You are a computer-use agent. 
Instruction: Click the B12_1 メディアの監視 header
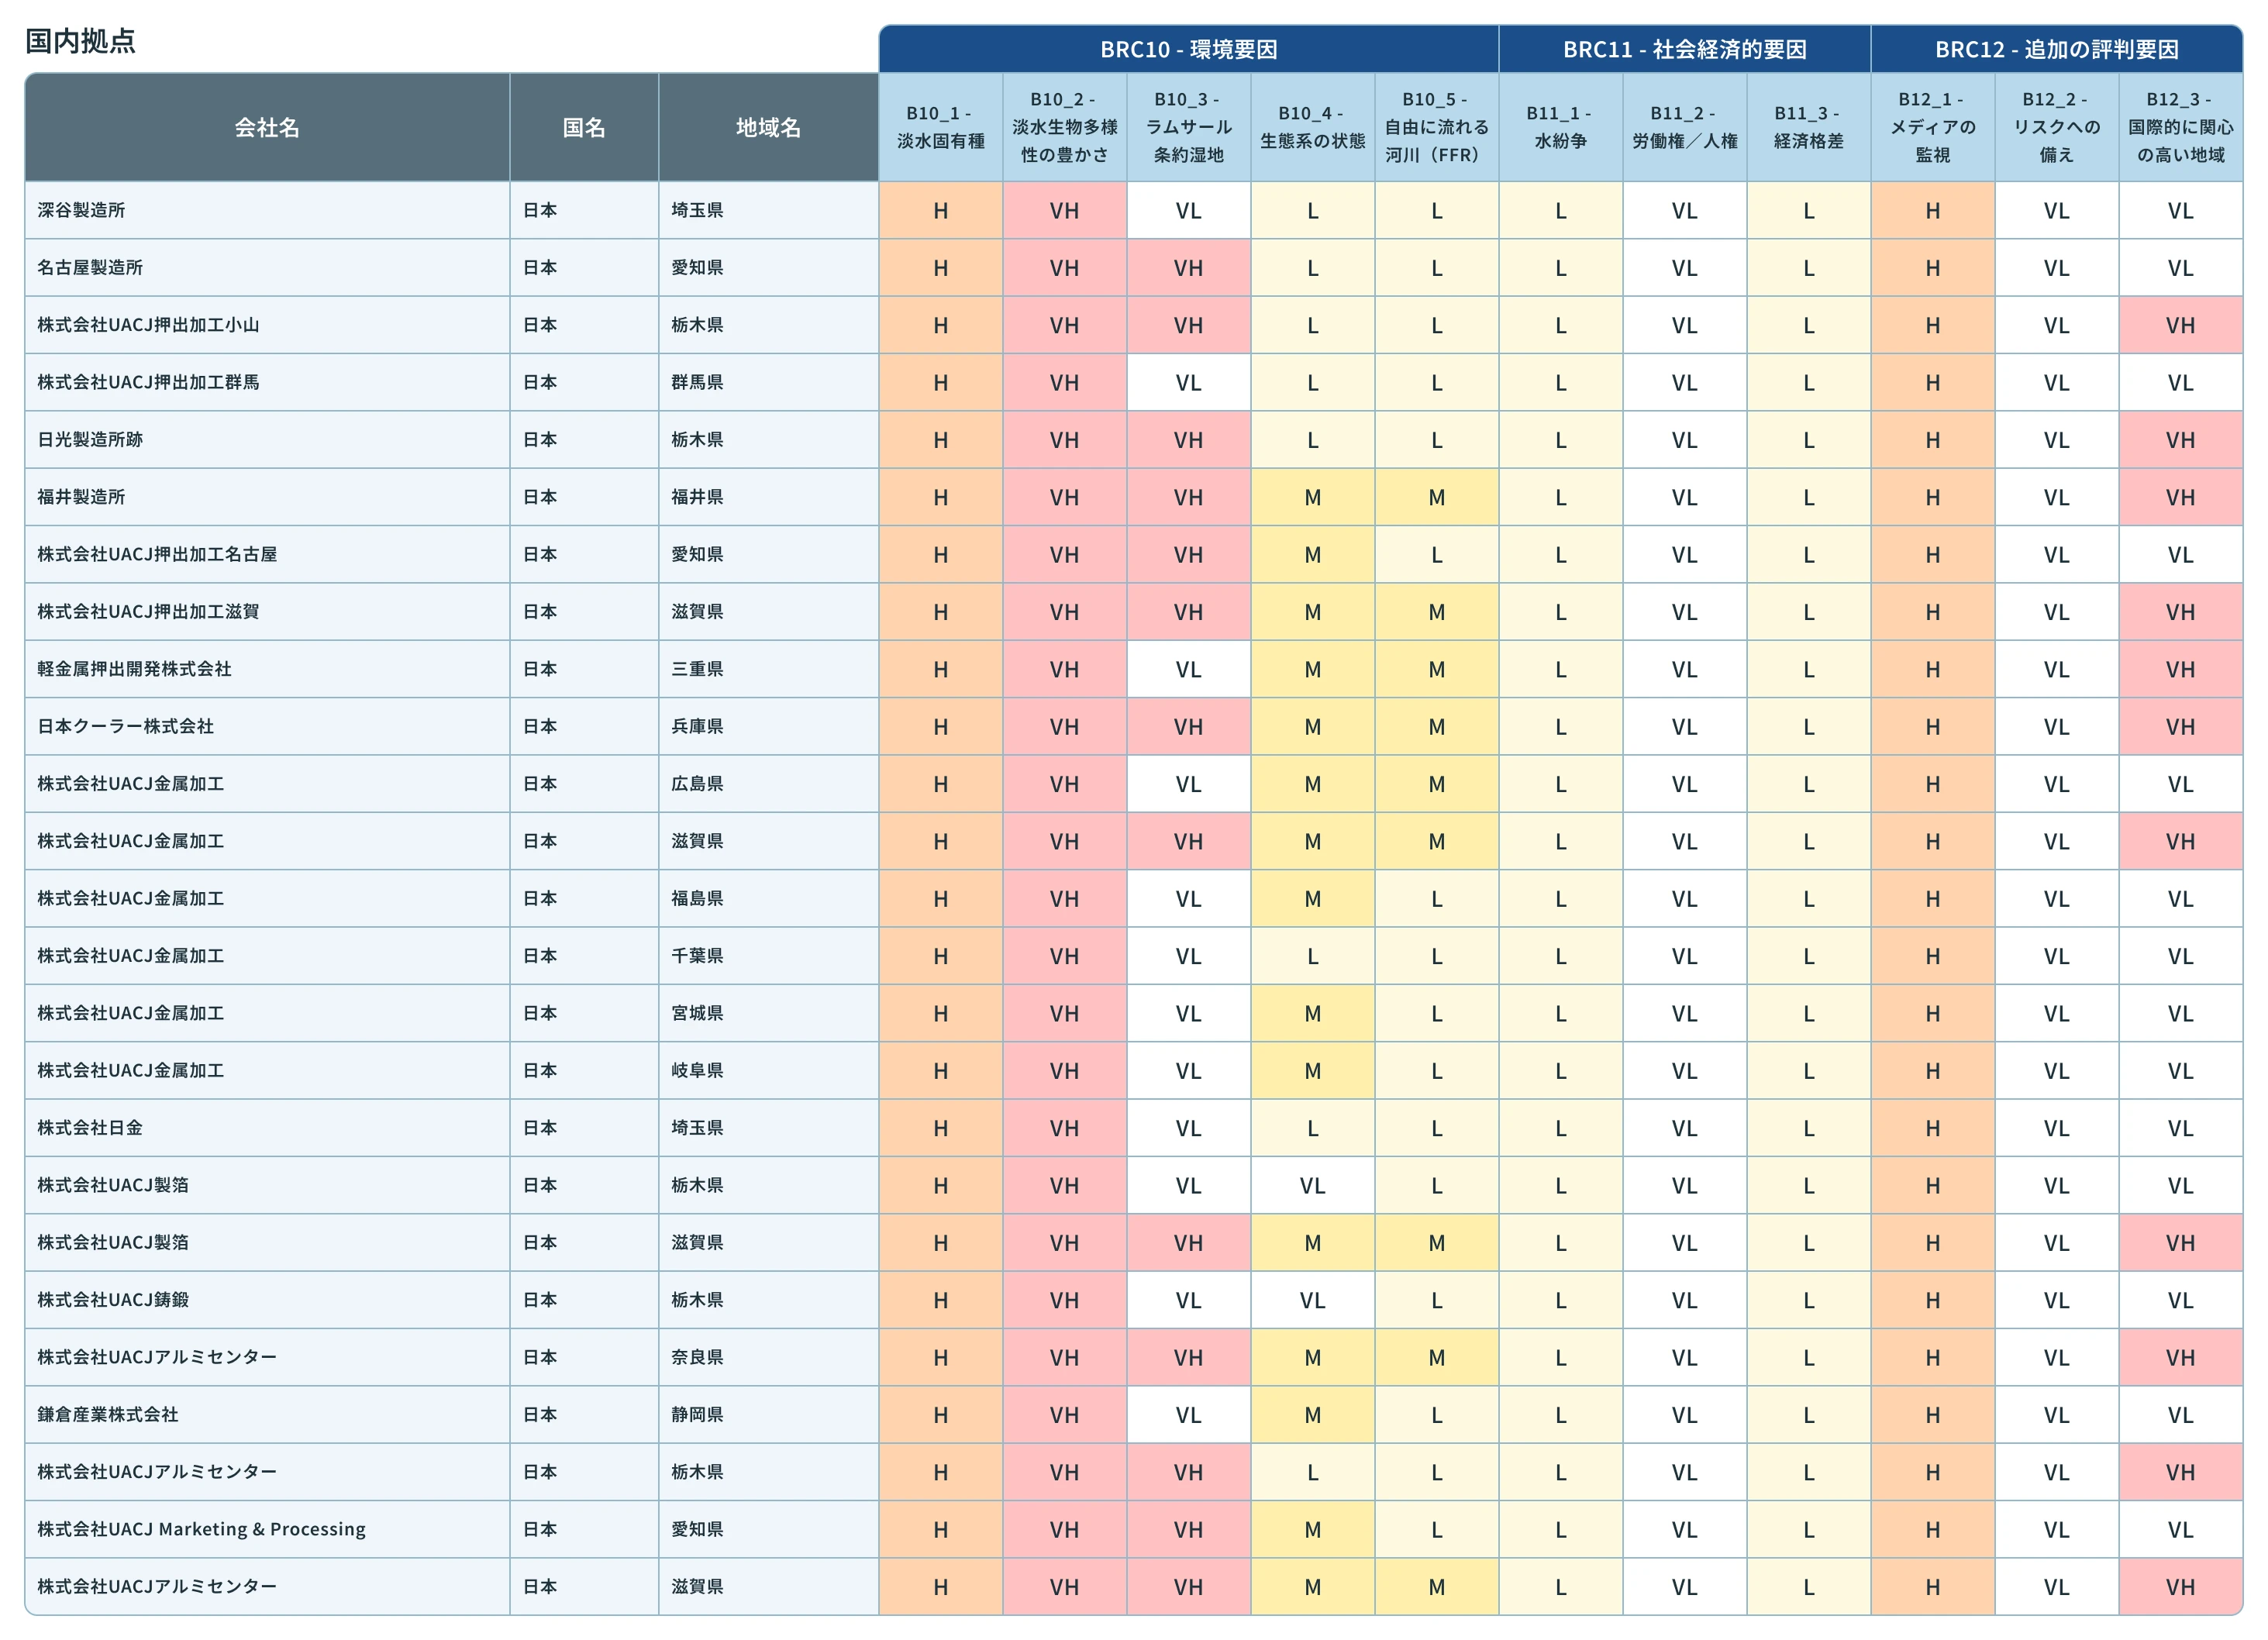[x=1933, y=127]
